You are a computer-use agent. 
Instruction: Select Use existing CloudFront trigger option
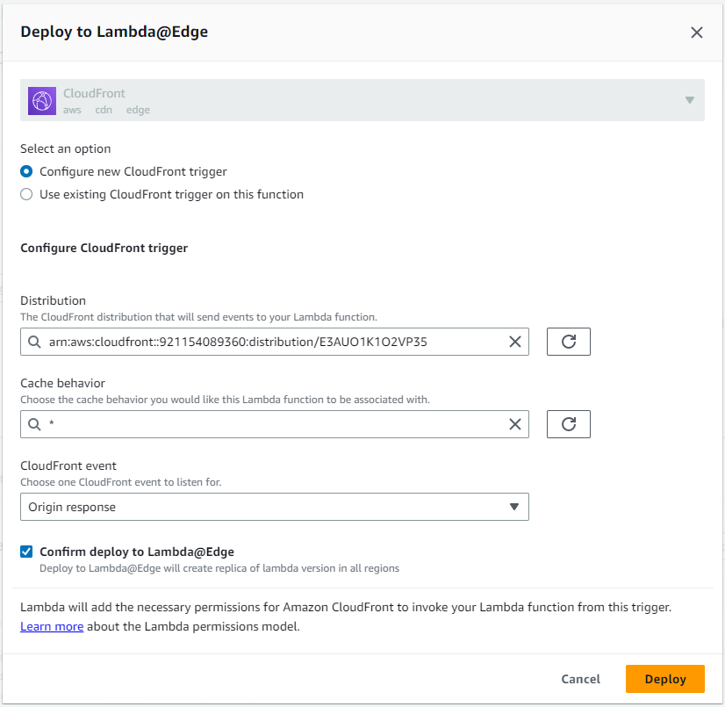27,194
